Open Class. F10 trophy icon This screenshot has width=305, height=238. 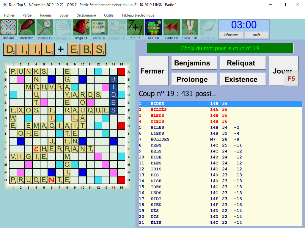click(190, 28)
